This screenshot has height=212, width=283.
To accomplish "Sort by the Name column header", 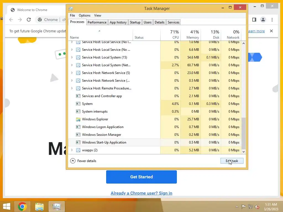I will tap(100, 35).
